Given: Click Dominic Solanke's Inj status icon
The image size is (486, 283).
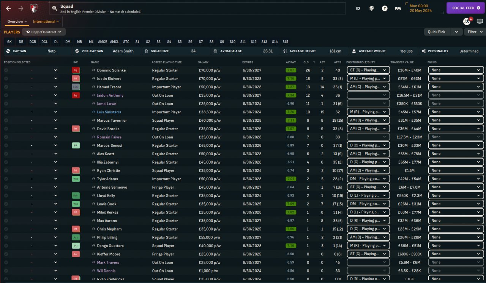Looking at the screenshot, I should (76, 70).
